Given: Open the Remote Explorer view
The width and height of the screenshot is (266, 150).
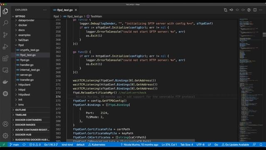Looking at the screenshot, I should 5,70.
